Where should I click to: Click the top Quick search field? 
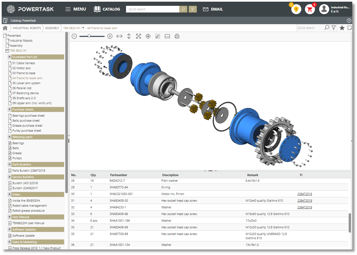[x=152, y=9]
